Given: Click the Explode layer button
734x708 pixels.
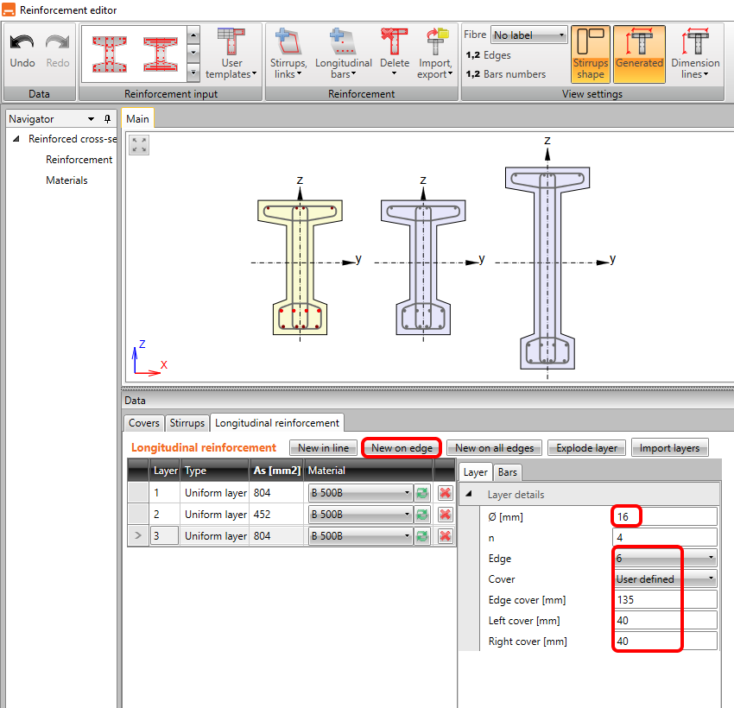Looking at the screenshot, I should (586, 448).
